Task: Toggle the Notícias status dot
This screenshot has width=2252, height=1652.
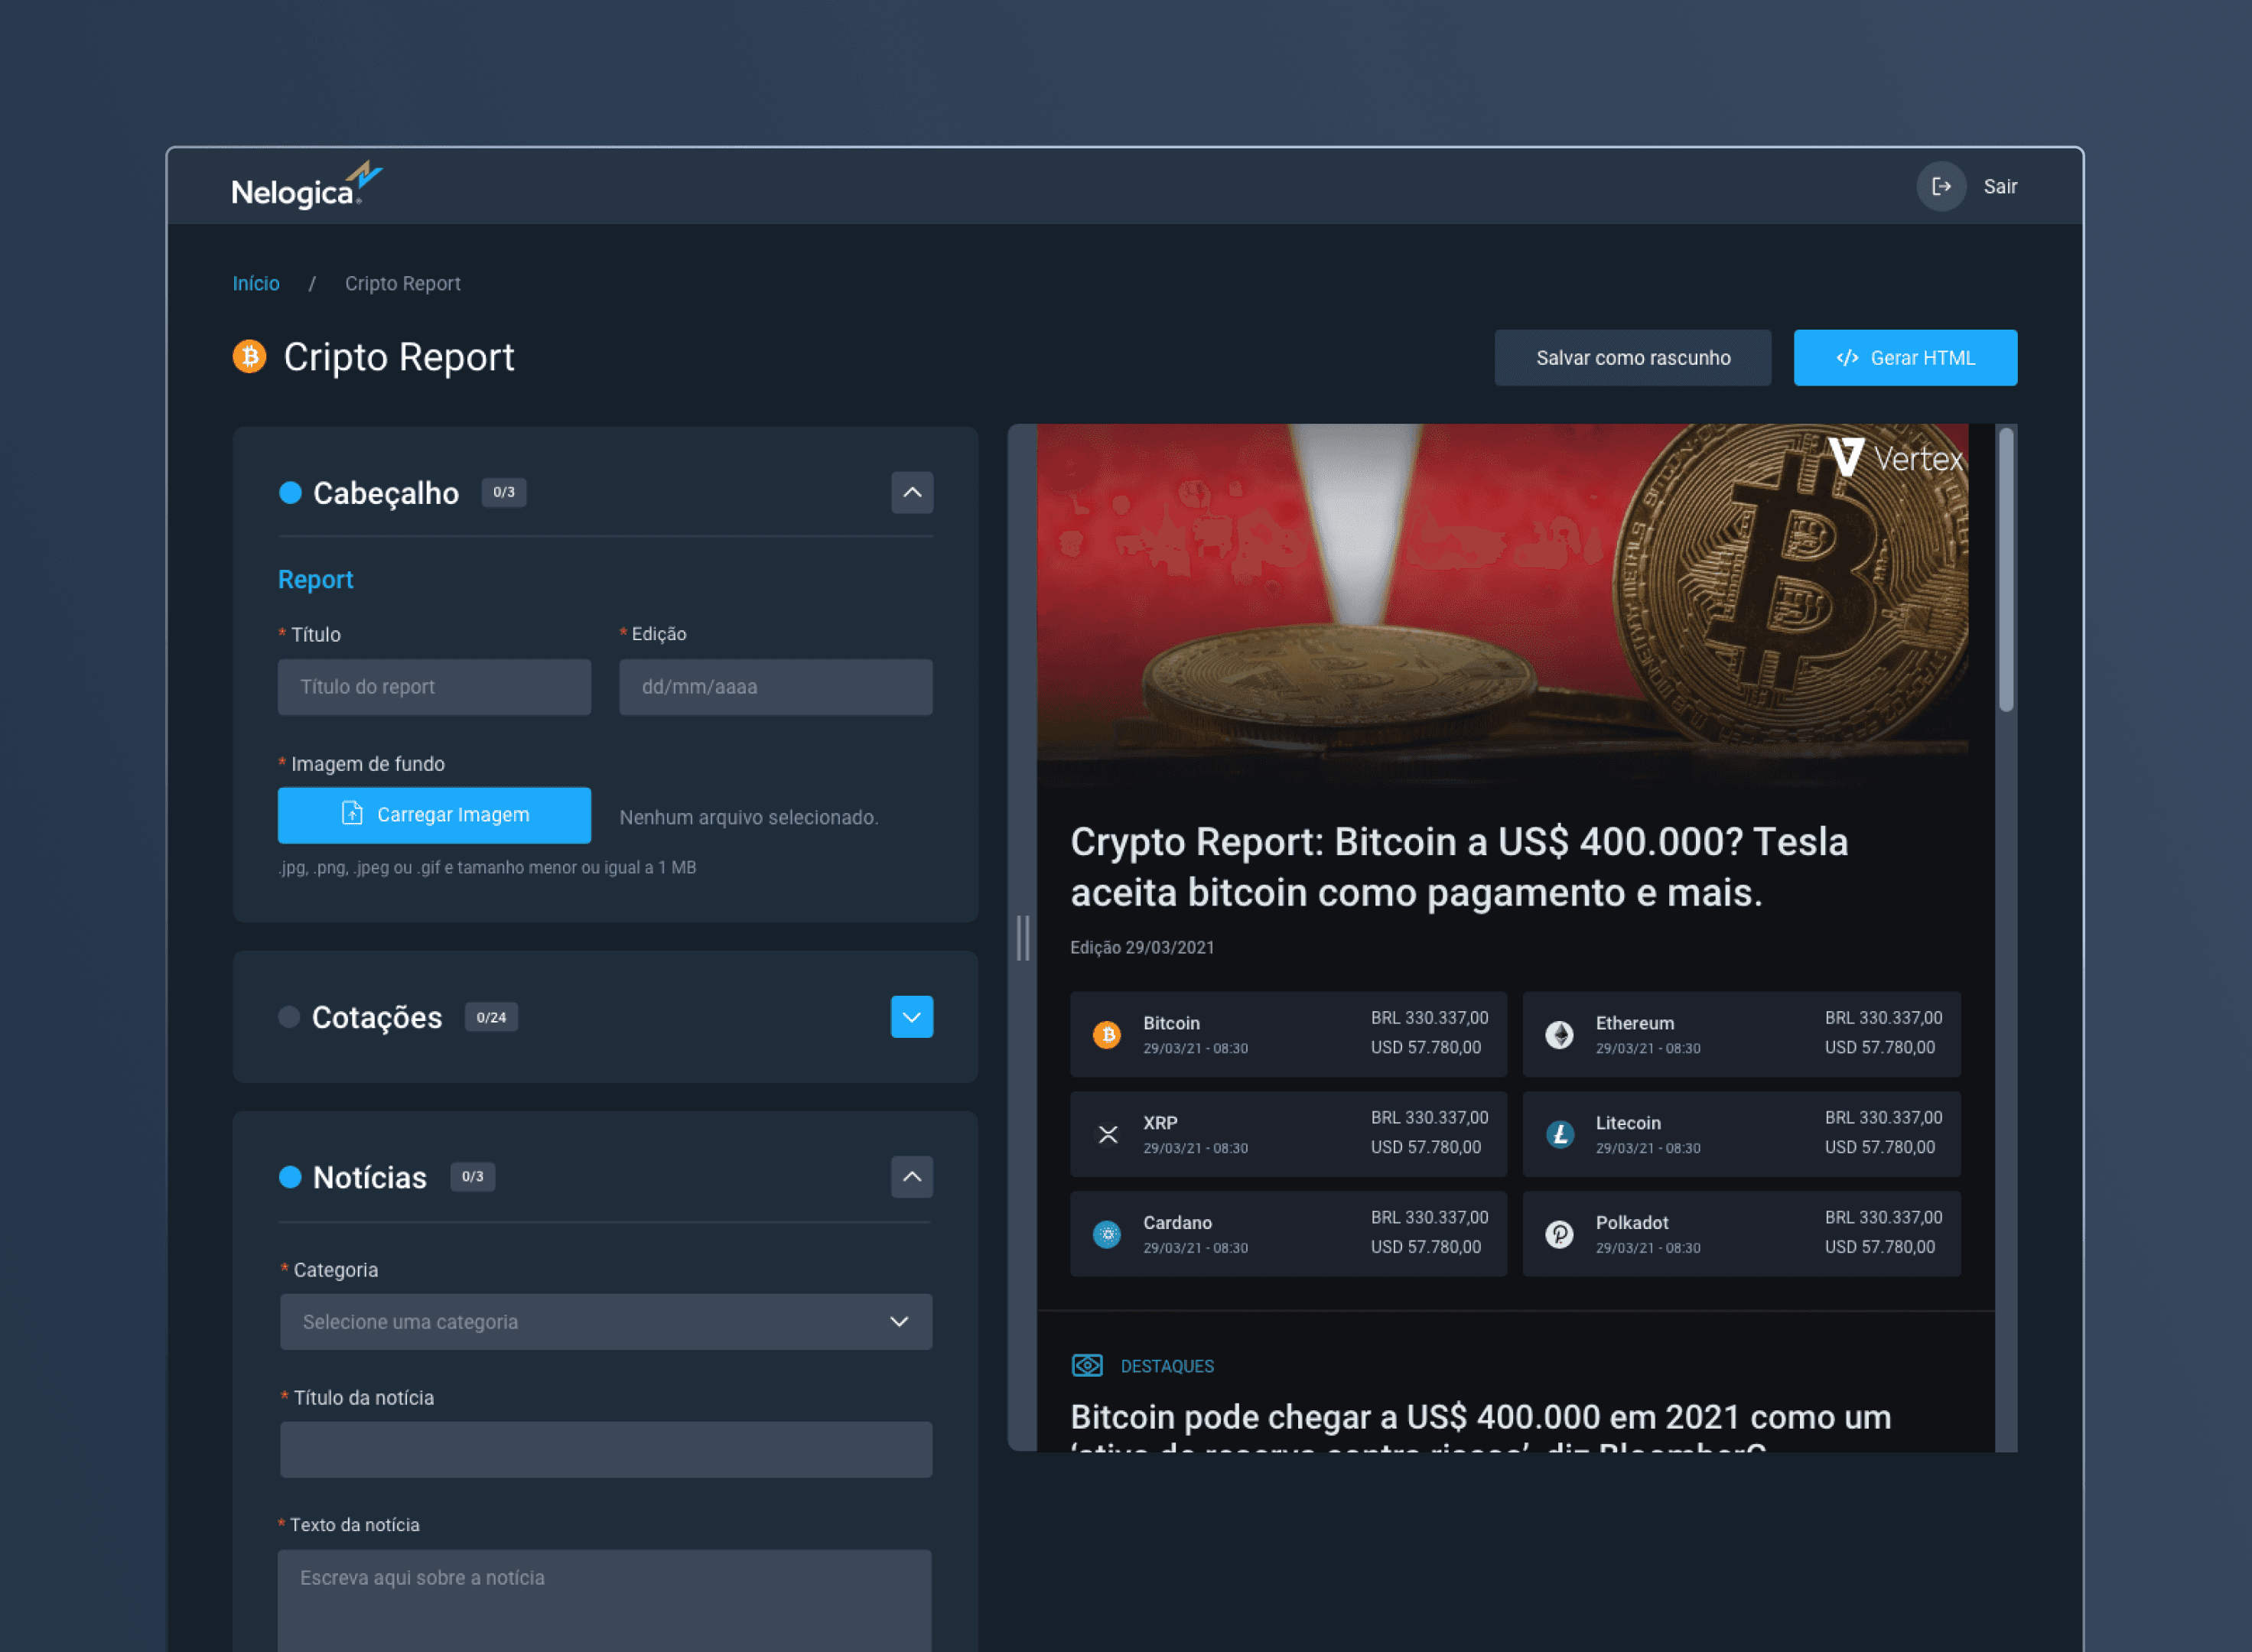Action: click(x=290, y=1177)
